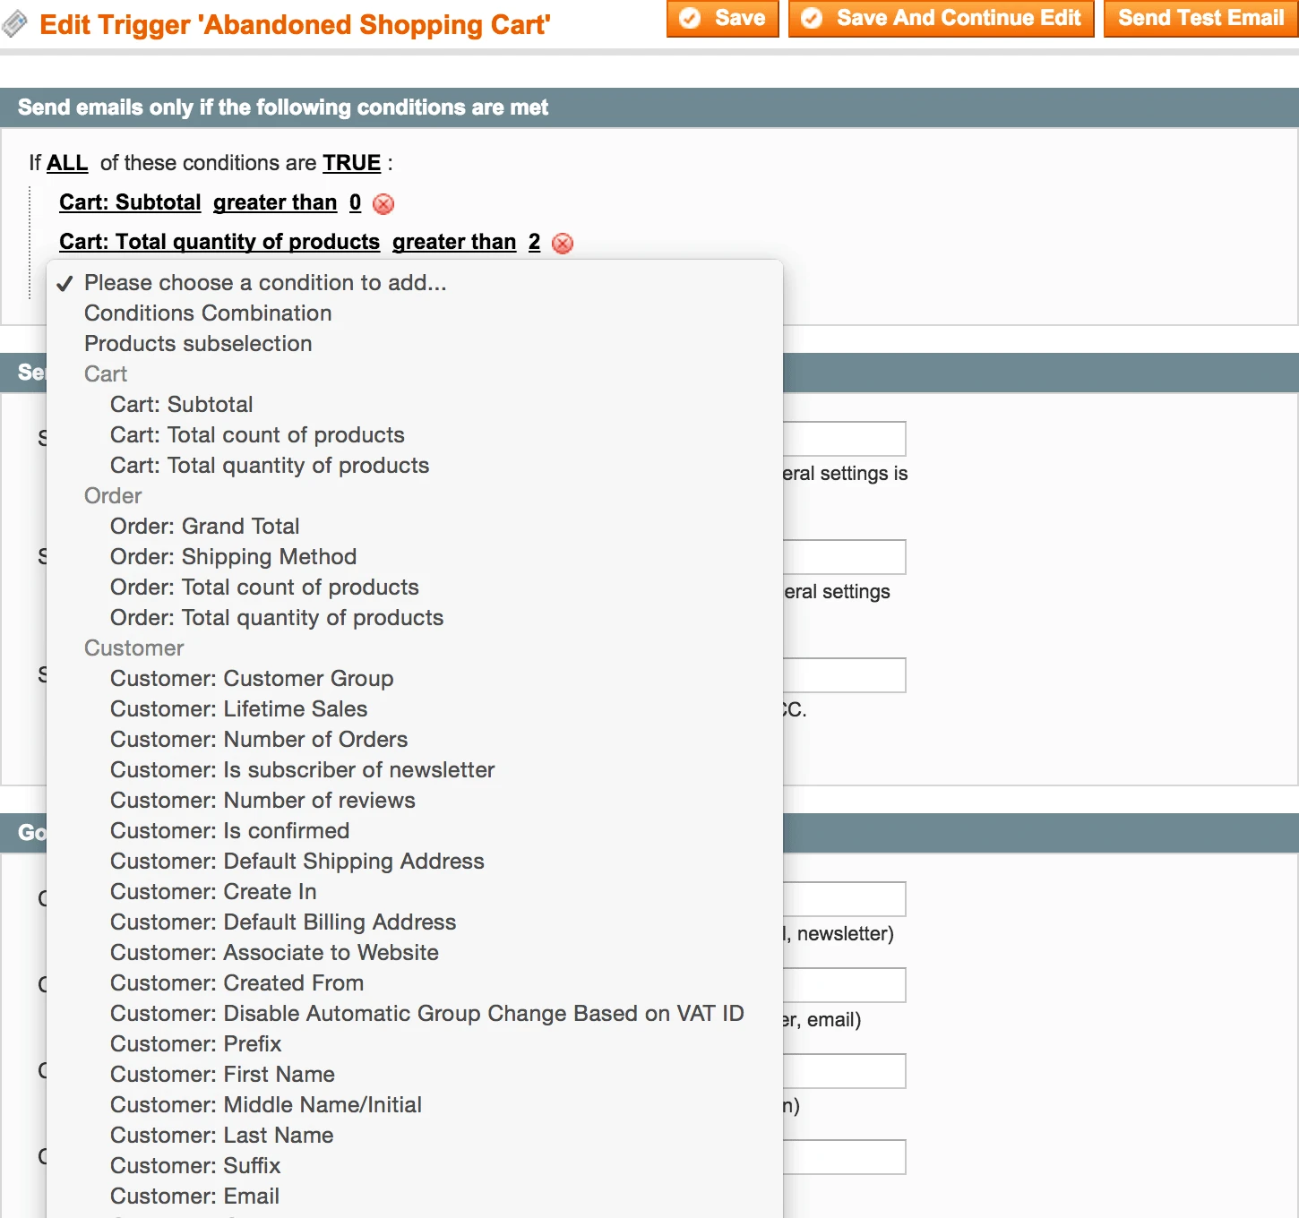The width and height of the screenshot is (1299, 1218).
Task: Pick Cart: Total count of products
Action: click(x=257, y=435)
